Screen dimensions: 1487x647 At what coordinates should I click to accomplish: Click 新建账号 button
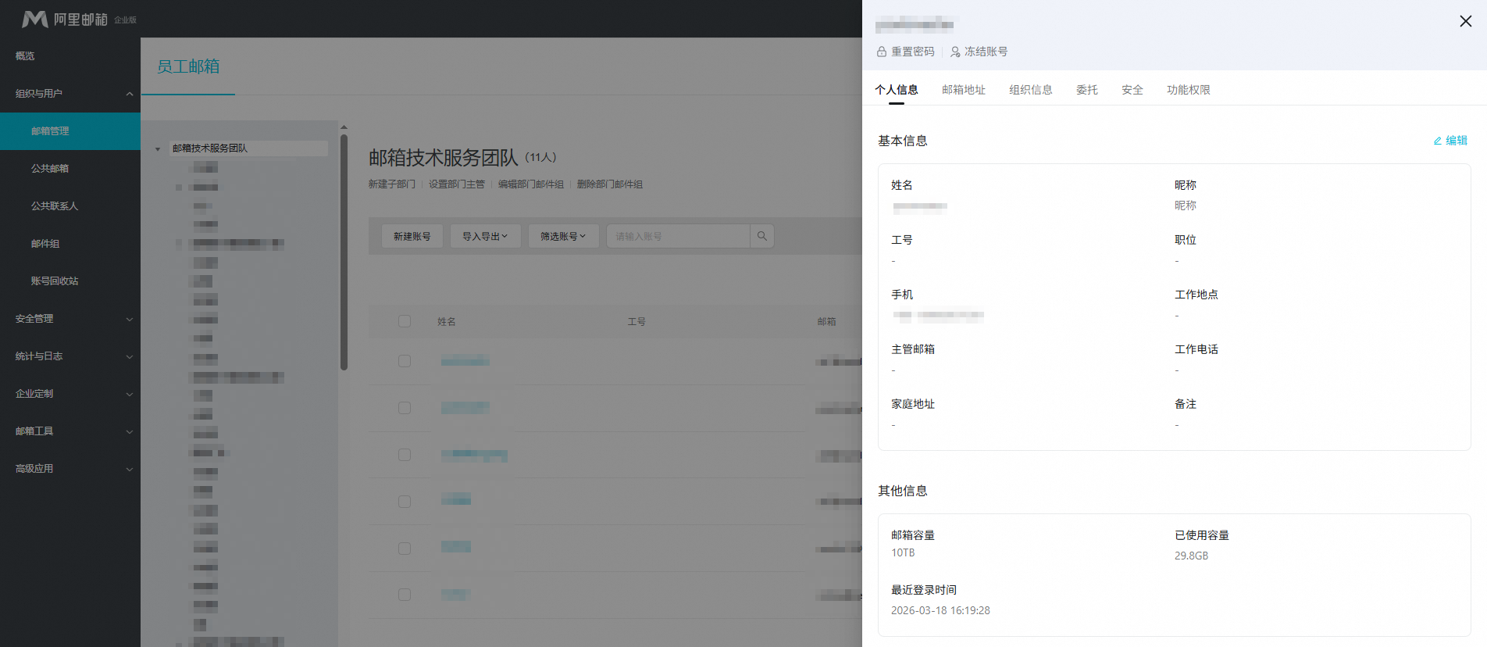point(412,236)
